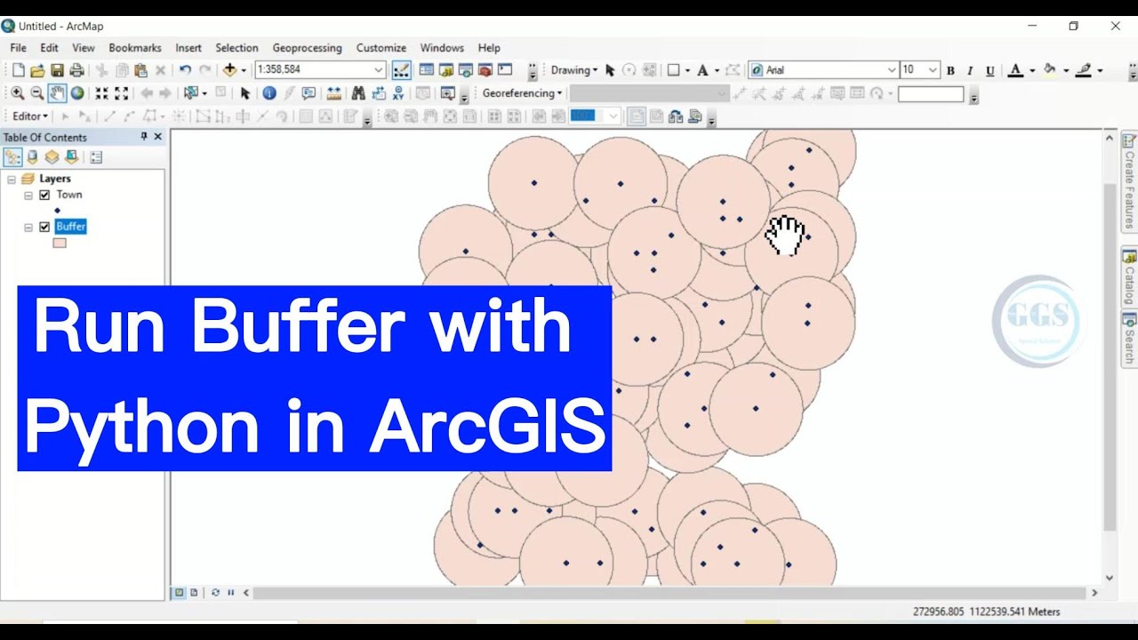
Task: Pin the Table Of Contents panel
Action: pos(144,136)
